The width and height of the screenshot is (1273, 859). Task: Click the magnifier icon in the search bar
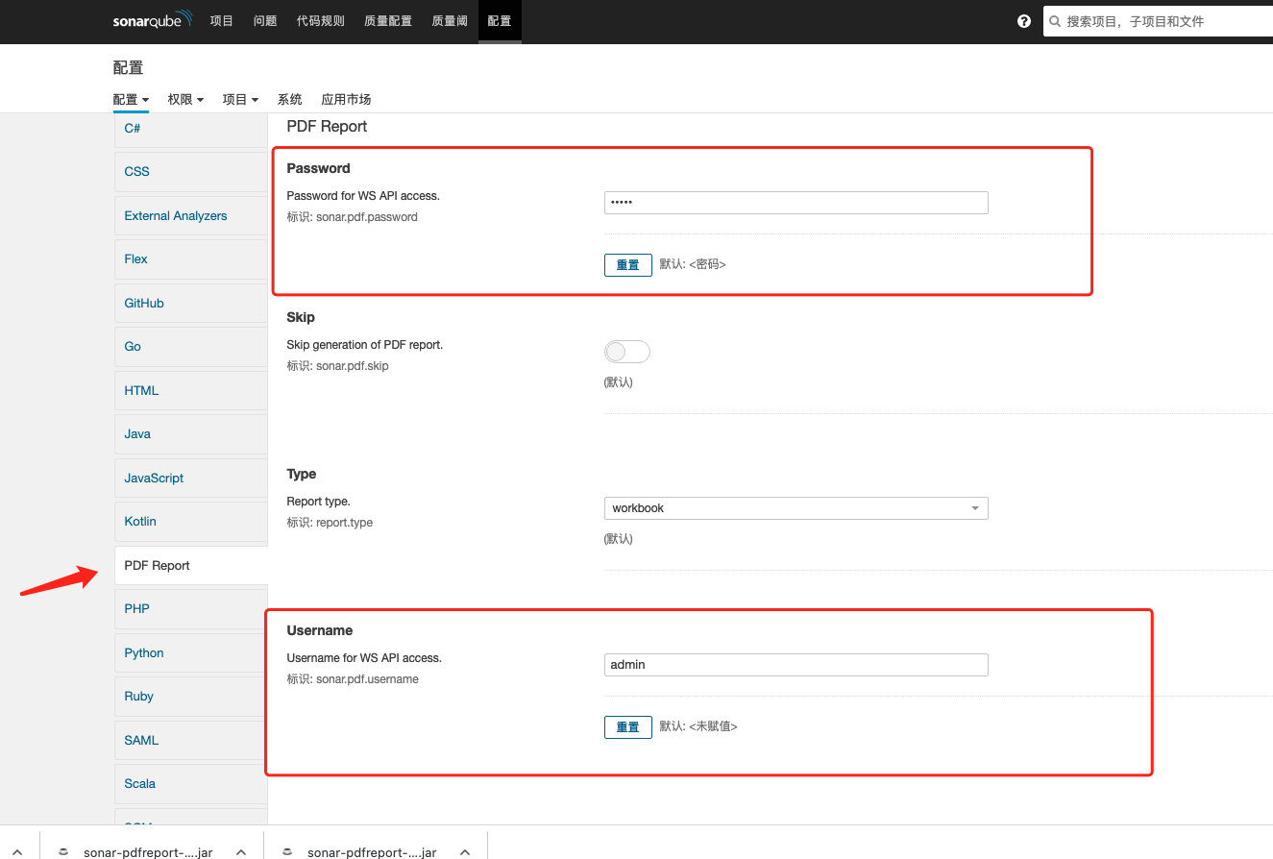coord(1055,20)
